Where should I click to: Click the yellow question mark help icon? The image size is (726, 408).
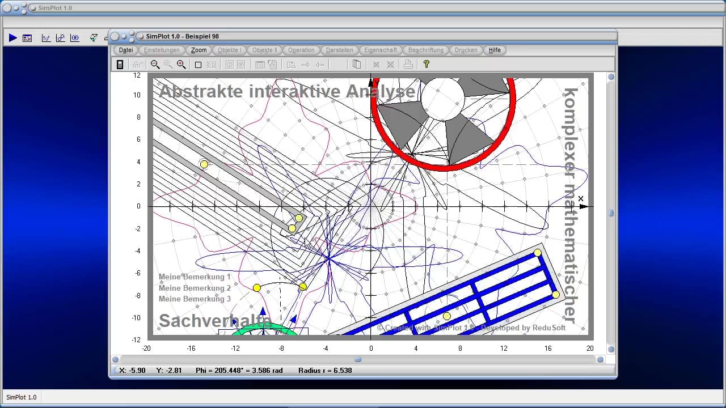426,65
